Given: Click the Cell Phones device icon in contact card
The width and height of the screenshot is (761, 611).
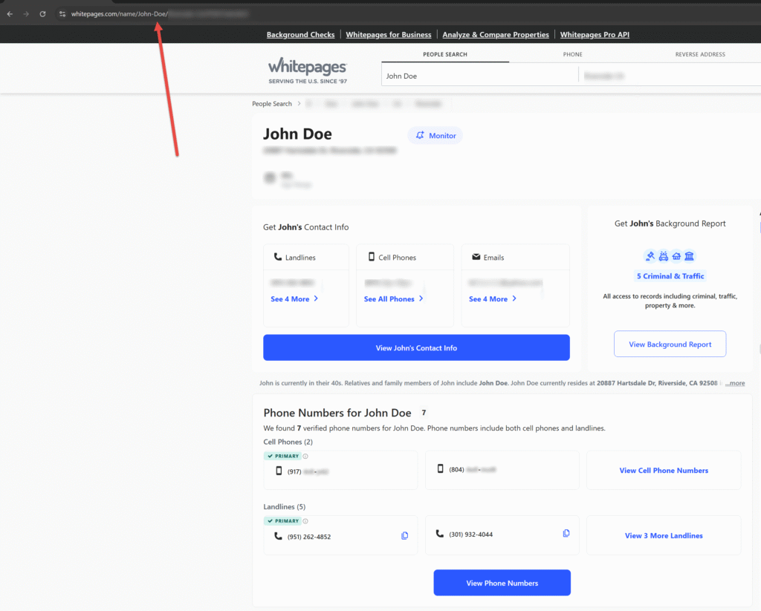Looking at the screenshot, I should point(372,257).
